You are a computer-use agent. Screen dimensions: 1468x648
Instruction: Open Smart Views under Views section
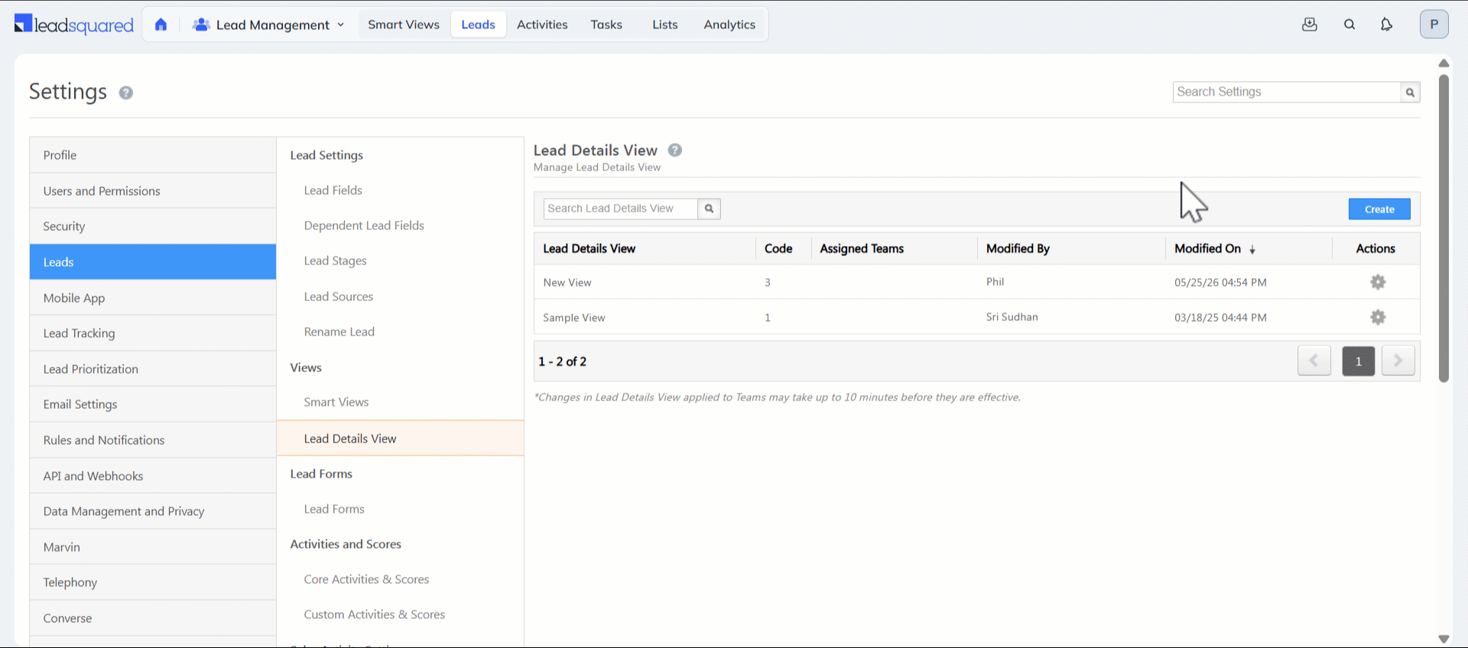(x=336, y=402)
